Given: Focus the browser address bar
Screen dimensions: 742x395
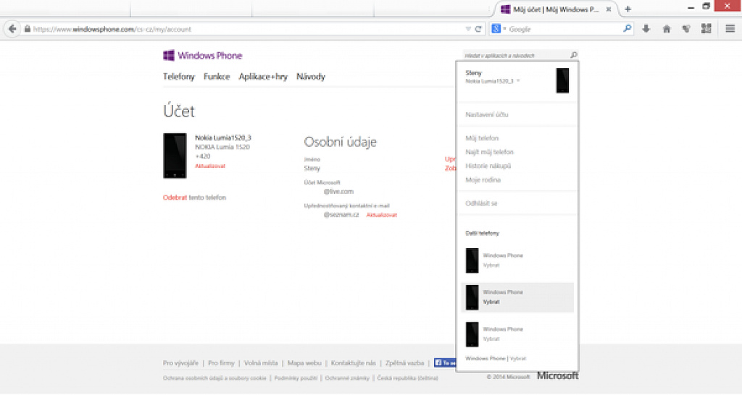Looking at the screenshot, I should coord(246,29).
